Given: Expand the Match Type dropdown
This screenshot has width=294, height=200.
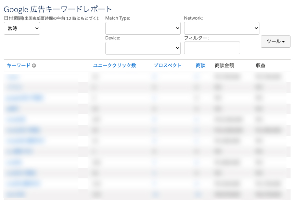Looking at the screenshot, I should pyautogui.click(x=143, y=28).
